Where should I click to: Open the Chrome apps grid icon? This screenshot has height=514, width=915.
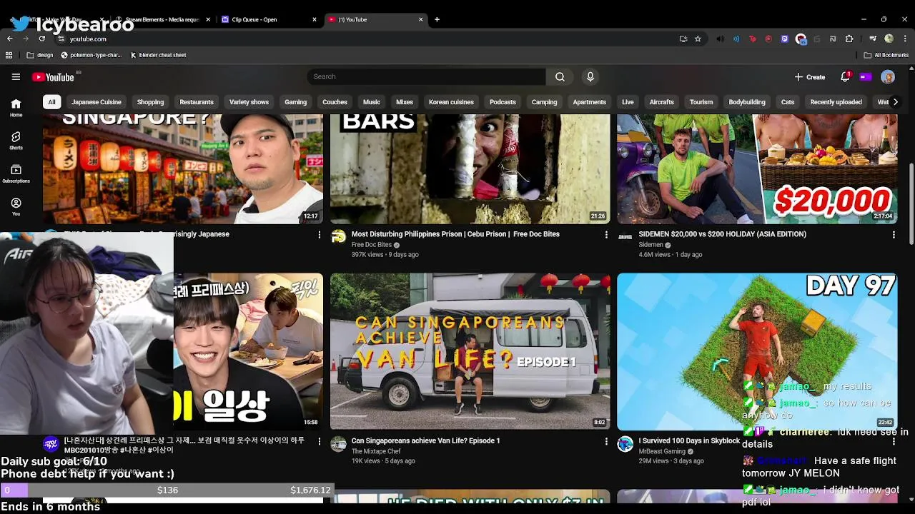[x=9, y=55]
